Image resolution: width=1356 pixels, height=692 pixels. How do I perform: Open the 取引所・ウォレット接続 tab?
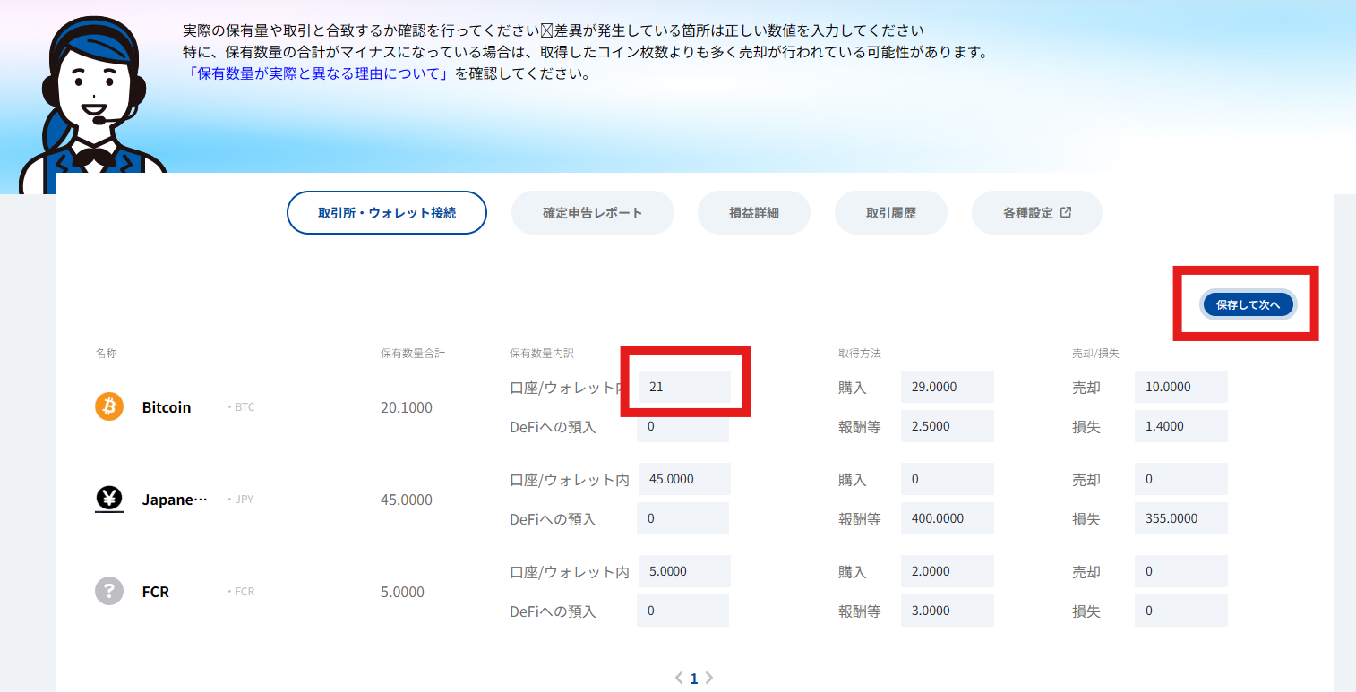(387, 213)
